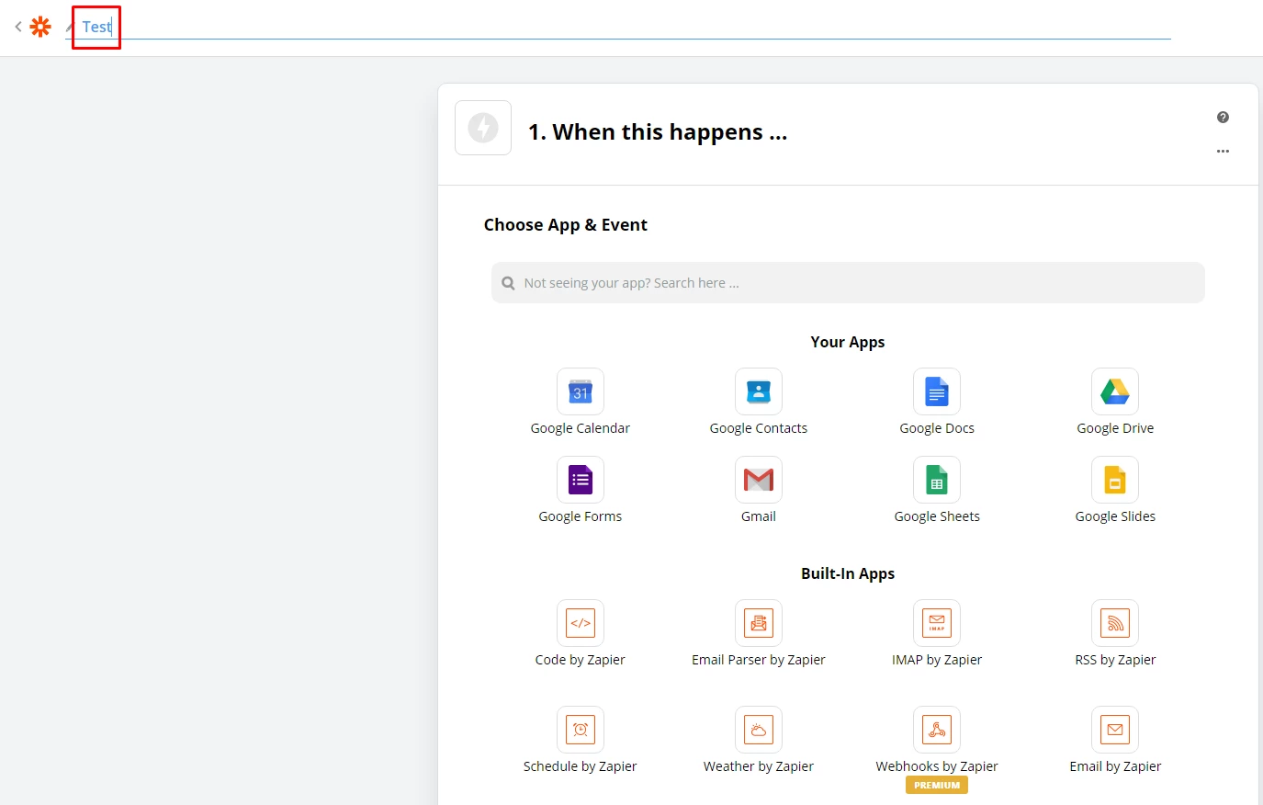The width and height of the screenshot is (1263, 805).
Task: Select the Google Docs app icon
Action: [x=937, y=391]
